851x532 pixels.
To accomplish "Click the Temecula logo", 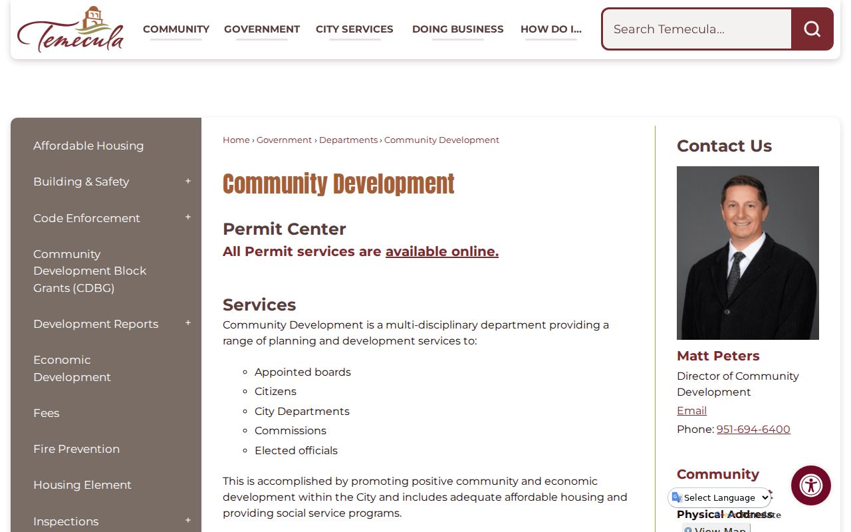I will 70,29.
